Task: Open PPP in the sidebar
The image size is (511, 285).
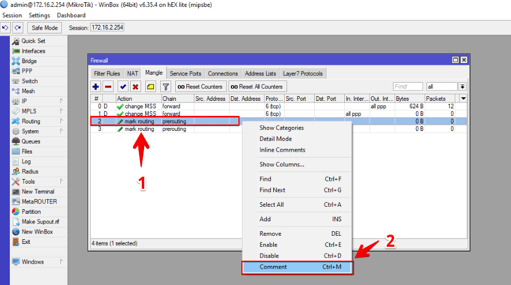Action: click(x=27, y=71)
